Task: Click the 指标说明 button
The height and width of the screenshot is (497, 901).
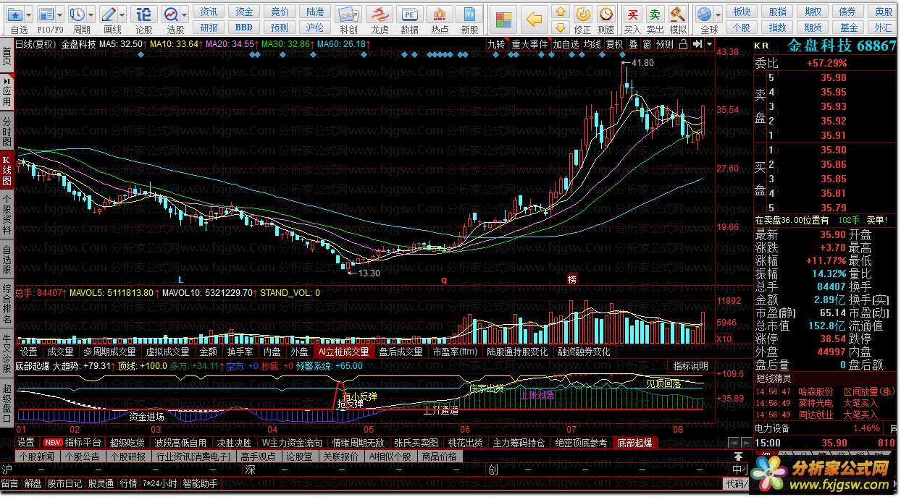Action: [691, 366]
